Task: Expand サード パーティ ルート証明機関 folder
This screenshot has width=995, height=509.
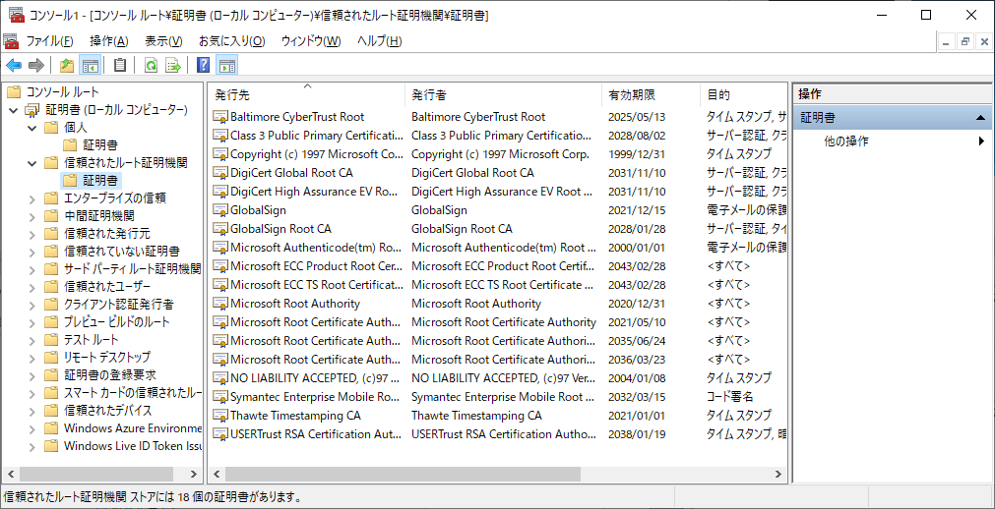Action: coord(32,269)
